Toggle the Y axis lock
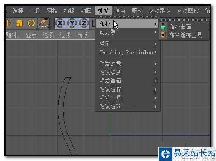 (72, 23)
